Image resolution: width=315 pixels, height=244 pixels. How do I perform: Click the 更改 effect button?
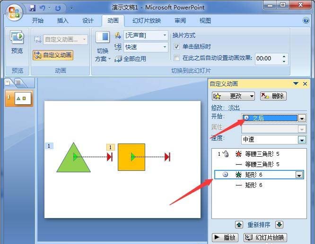pyautogui.click(x=233, y=96)
